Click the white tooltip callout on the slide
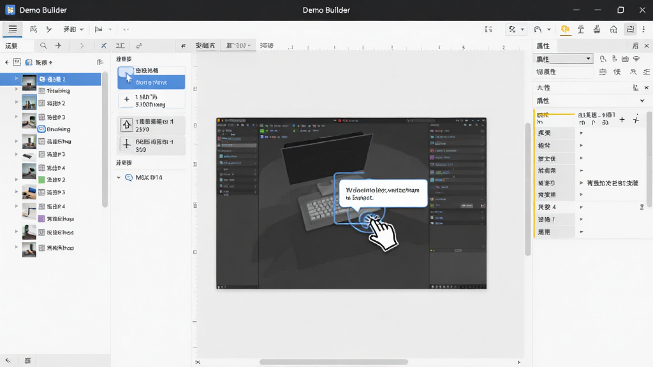This screenshot has height=367, width=653. 383,194
